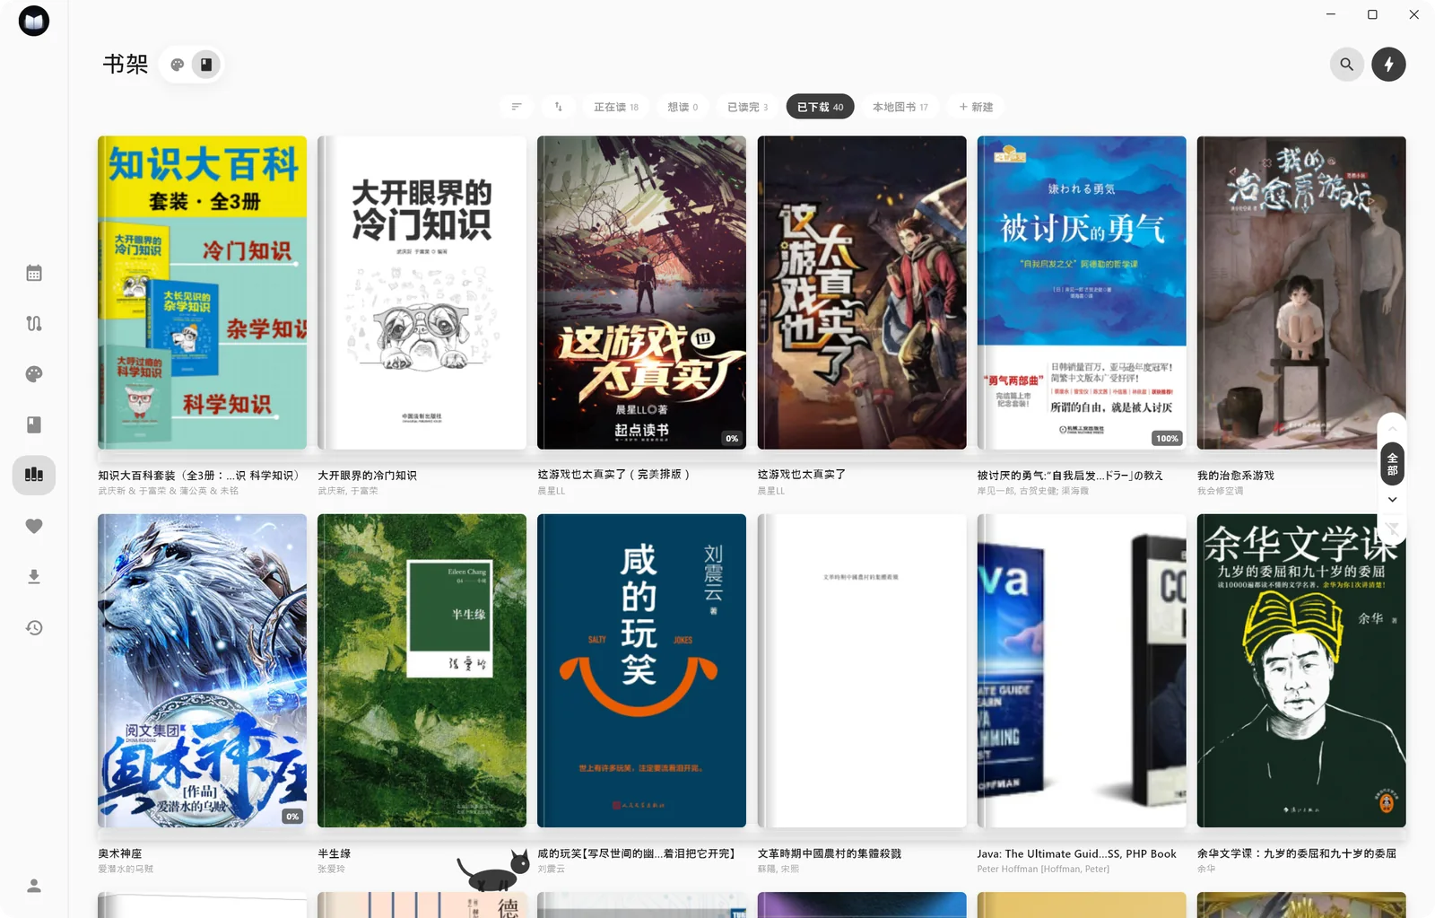Select the bookshelf icon in the sidebar
This screenshot has height=918, width=1435.
(x=34, y=475)
